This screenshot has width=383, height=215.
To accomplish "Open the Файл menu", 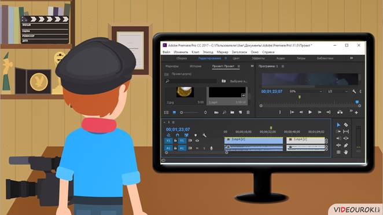I will 167,52.
